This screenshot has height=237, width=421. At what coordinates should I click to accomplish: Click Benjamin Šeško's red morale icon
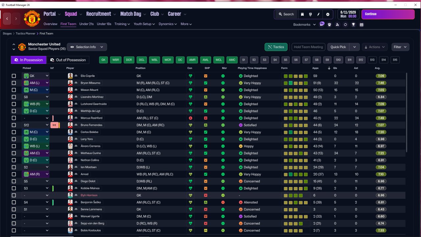tap(223, 202)
